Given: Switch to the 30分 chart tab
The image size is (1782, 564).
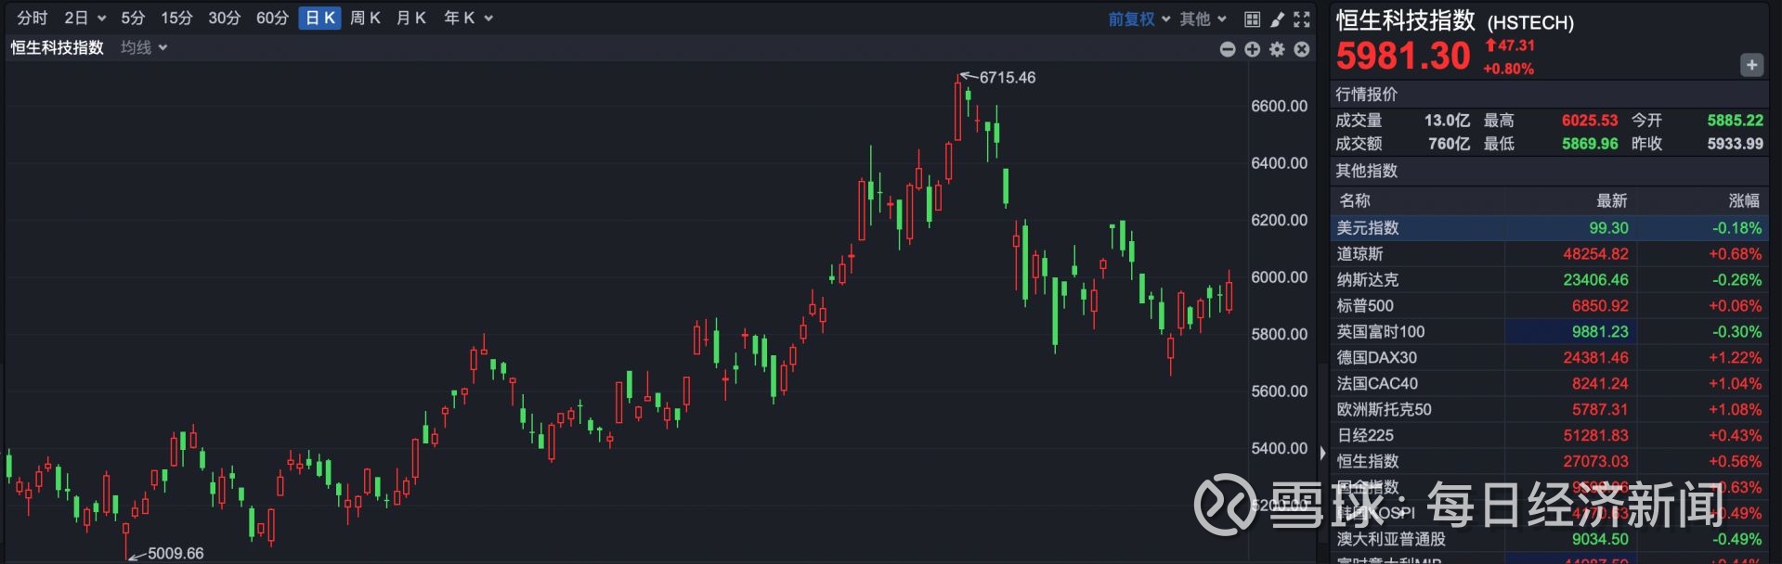Looking at the screenshot, I should (x=224, y=18).
